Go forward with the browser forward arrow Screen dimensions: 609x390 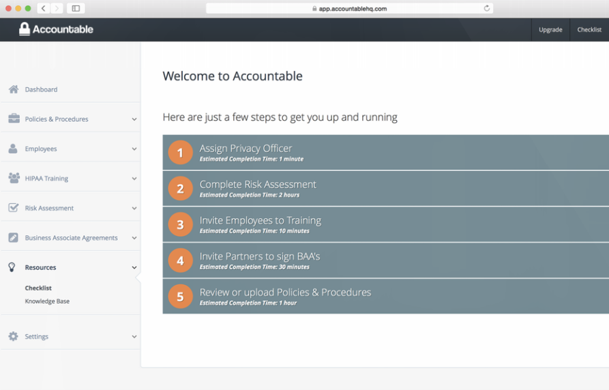point(57,8)
